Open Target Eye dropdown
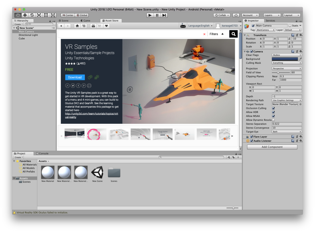This screenshot has height=232, width=315. 287,132
